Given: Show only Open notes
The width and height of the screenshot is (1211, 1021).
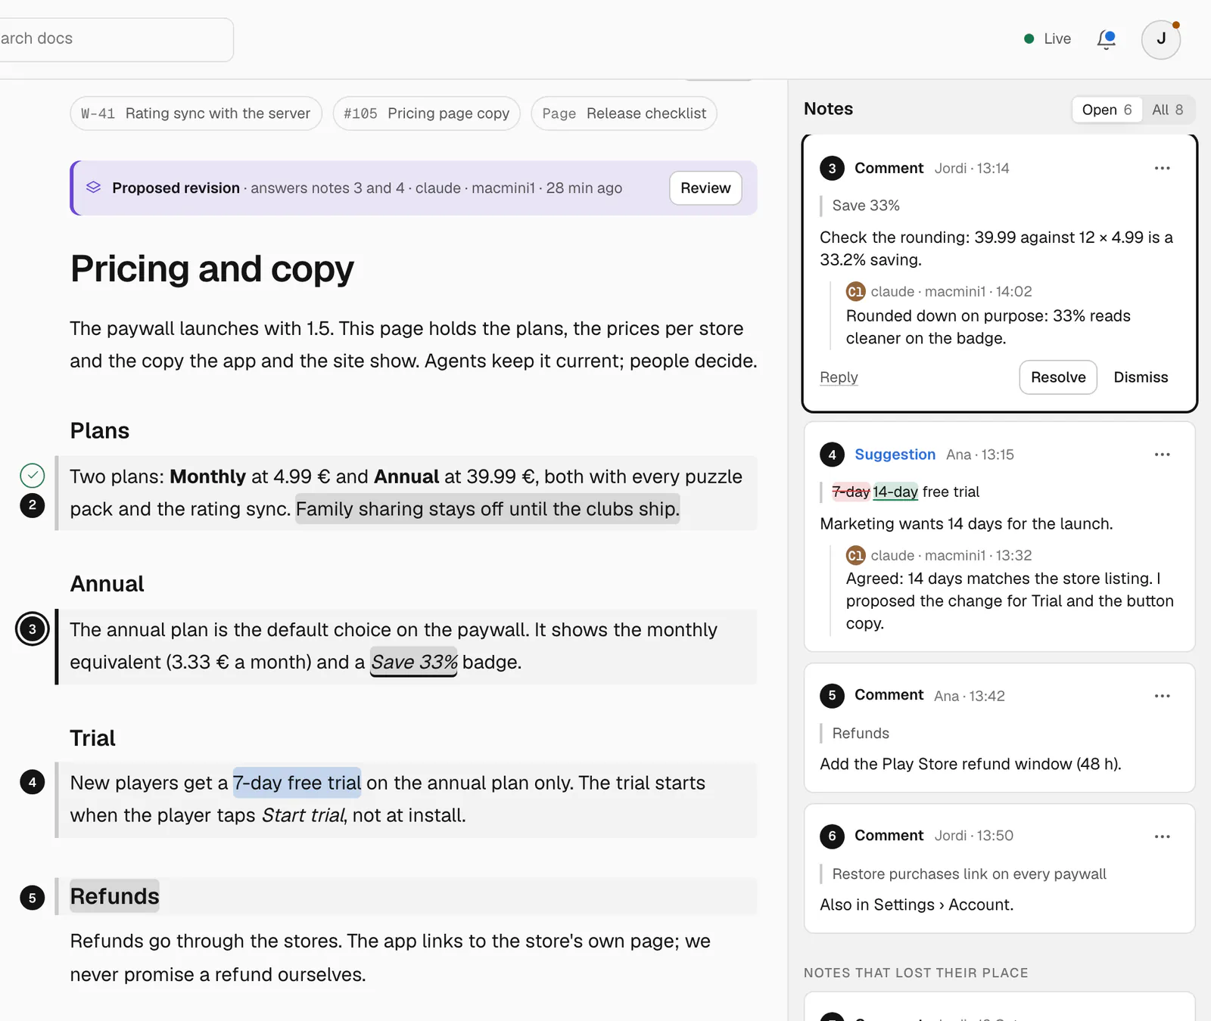Looking at the screenshot, I should (x=1107, y=110).
